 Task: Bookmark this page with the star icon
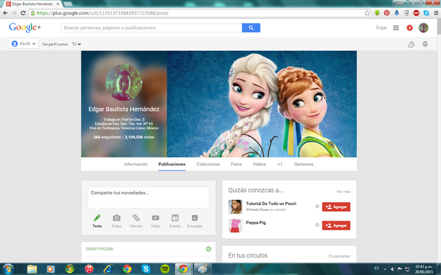point(367,13)
